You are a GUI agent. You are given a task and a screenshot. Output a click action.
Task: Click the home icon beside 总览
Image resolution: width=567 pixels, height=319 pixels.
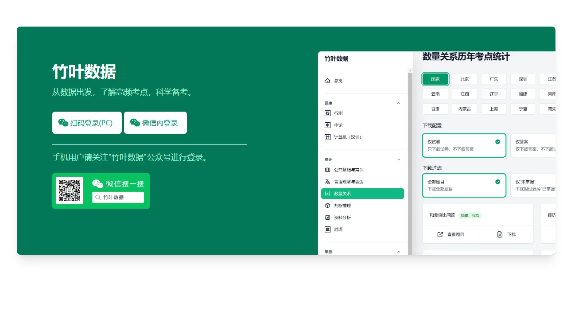[328, 81]
